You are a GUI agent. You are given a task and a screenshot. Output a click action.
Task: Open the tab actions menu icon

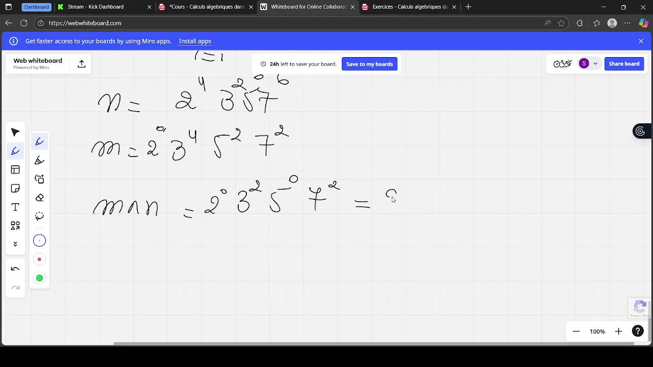pyautogui.click(x=8, y=7)
